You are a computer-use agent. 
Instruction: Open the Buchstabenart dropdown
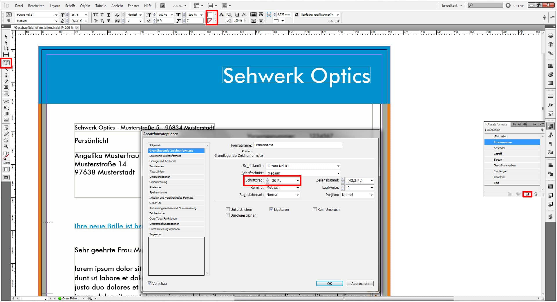click(298, 195)
